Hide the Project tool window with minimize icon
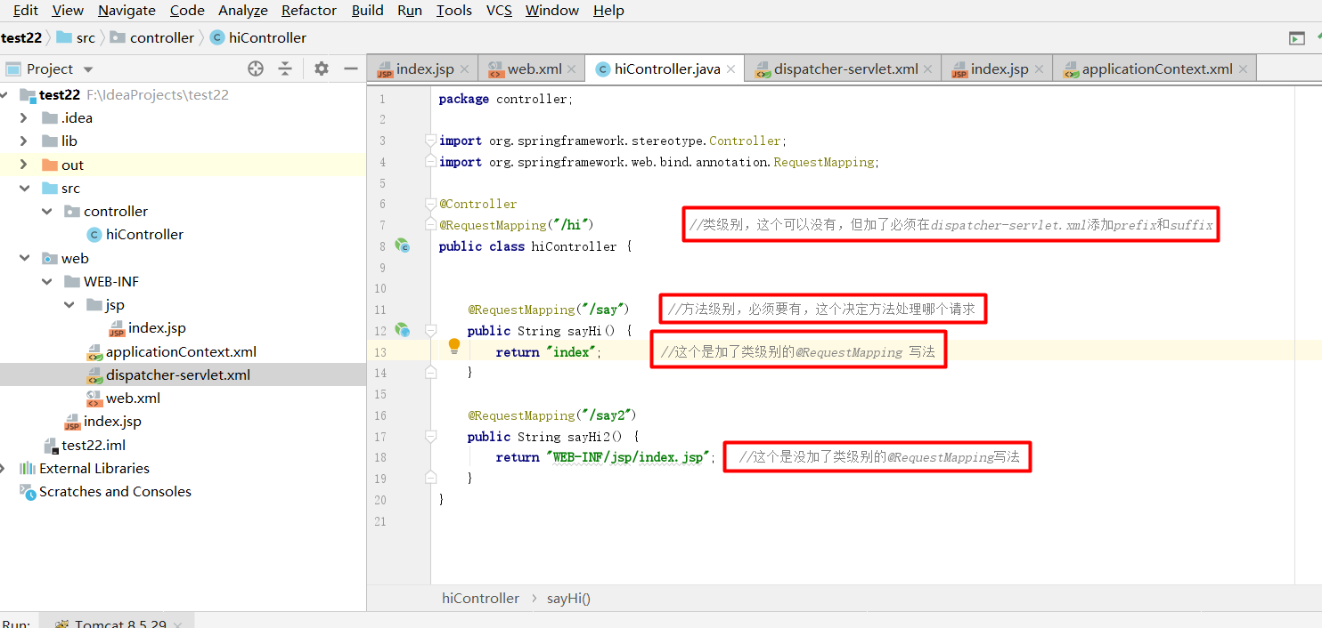Viewport: 1322px width, 628px height. [x=352, y=68]
